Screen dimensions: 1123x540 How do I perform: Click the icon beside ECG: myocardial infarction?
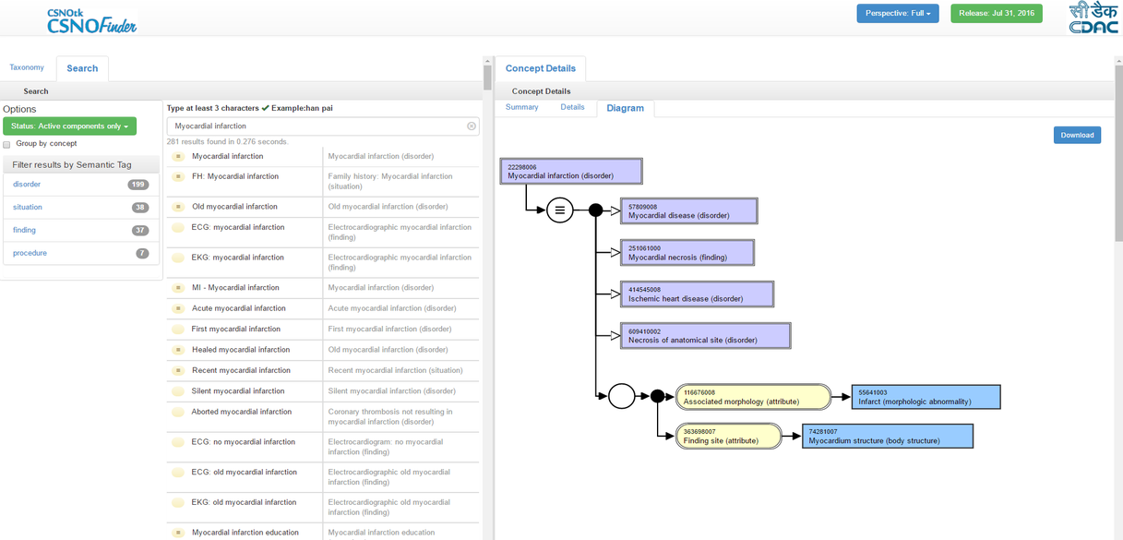click(178, 227)
